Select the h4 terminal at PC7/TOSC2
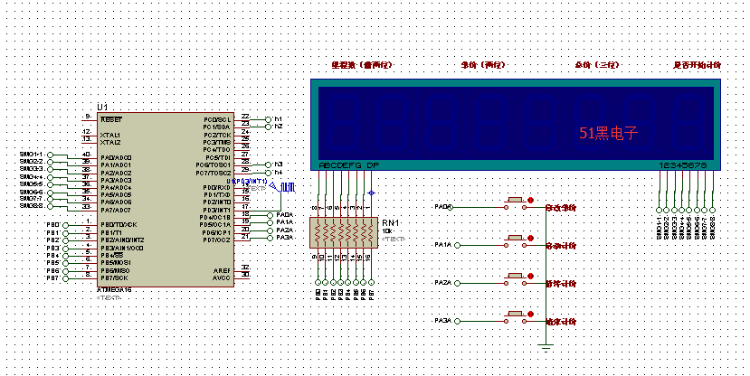Screen dimensions: 750x376 [x=268, y=172]
